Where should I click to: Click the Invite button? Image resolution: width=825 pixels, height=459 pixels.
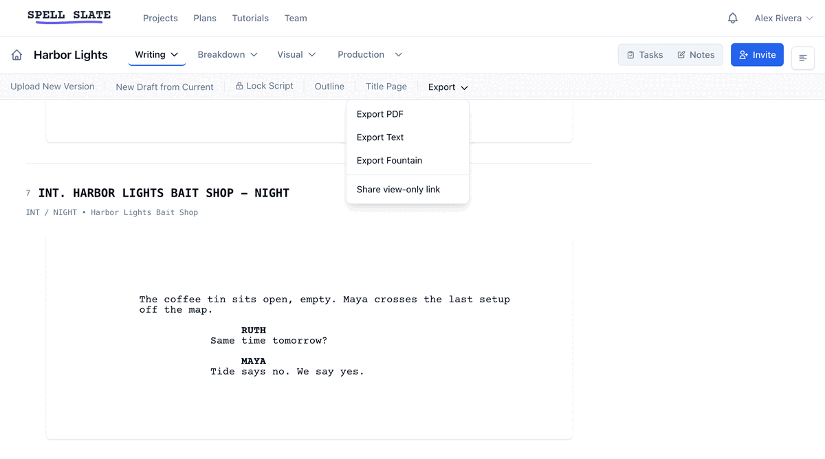757,55
